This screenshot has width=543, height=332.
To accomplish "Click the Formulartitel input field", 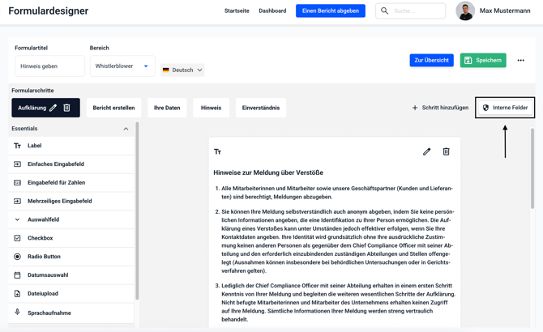I will [x=49, y=66].
